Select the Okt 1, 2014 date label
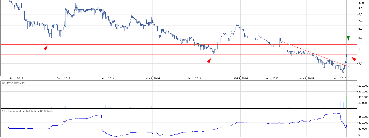Screen dimensions: 369x138 [x=241, y=78]
